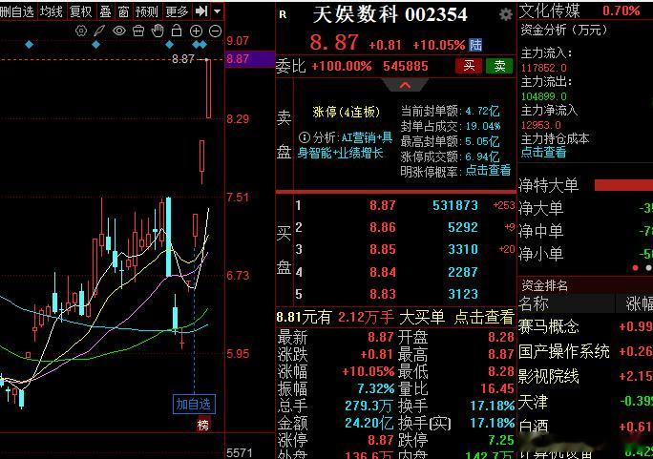Open the toolbox icon
Image resolution: width=653 pixels, height=459 pixels.
point(138,31)
